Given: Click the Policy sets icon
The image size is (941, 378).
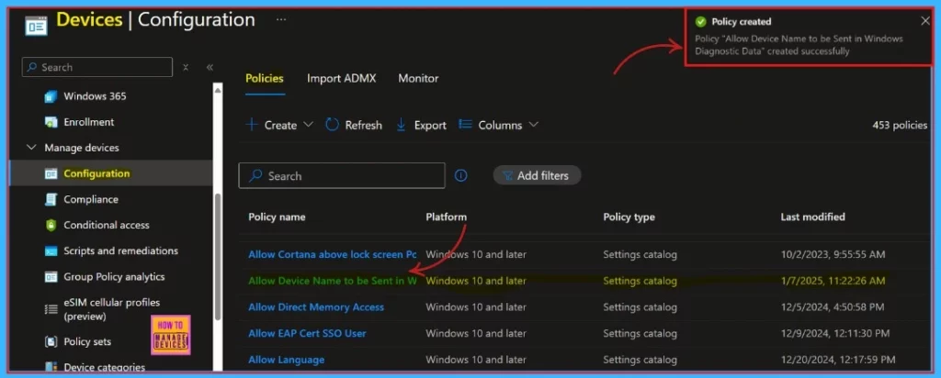Looking at the screenshot, I should pyautogui.click(x=51, y=341).
